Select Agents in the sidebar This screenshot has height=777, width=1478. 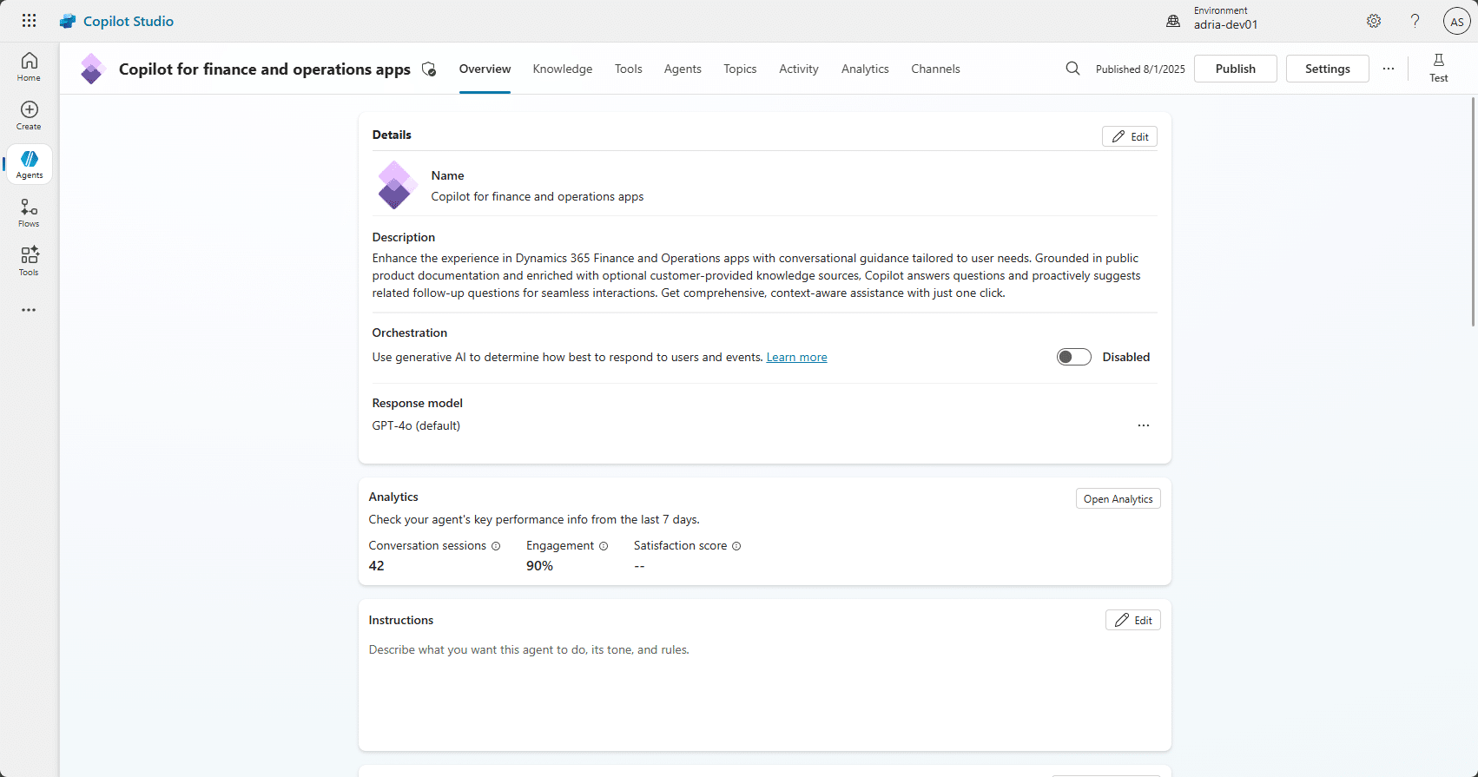click(30, 164)
